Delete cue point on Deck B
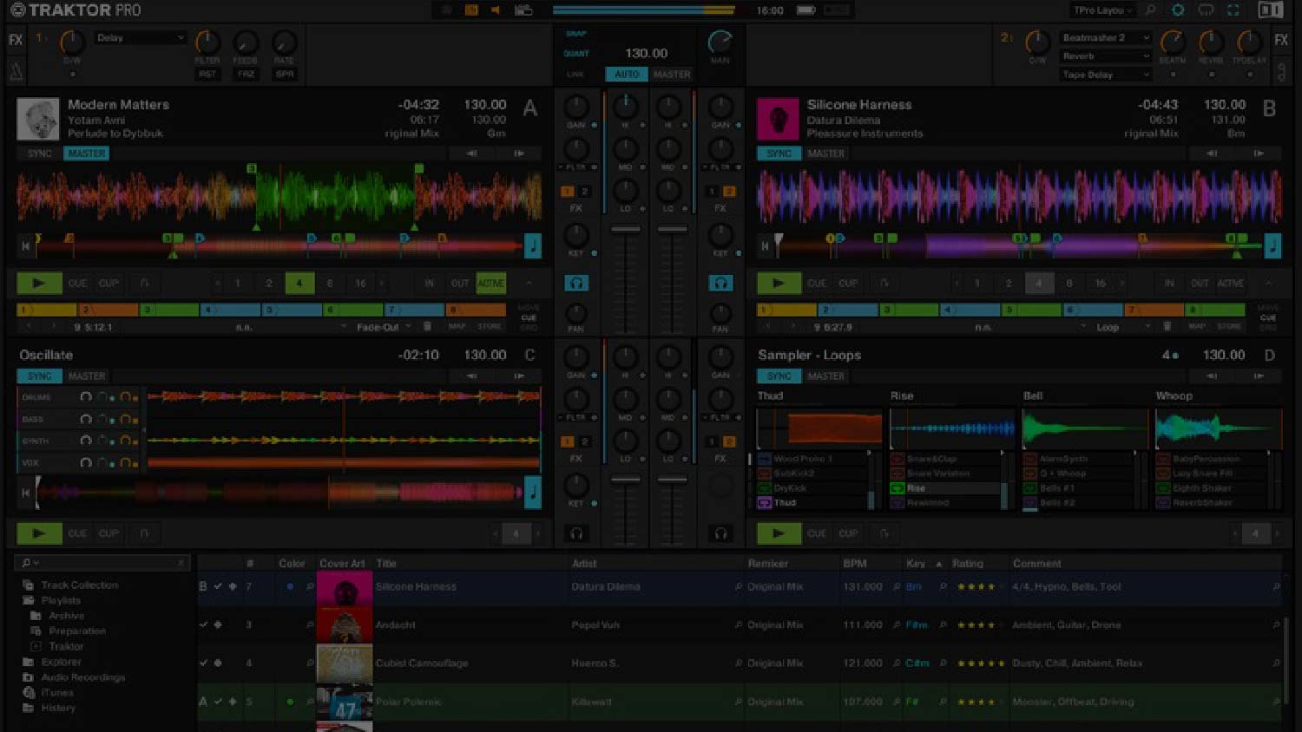The height and width of the screenshot is (732, 1302). pyautogui.click(x=1167, y=327)
